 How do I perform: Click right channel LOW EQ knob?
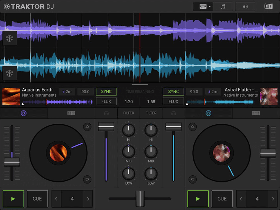tap(151, 173)
